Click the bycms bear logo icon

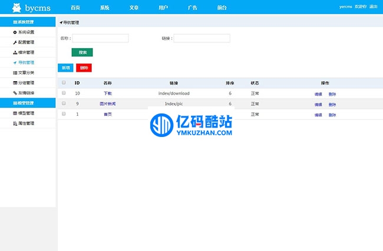(x=9, y=7)
